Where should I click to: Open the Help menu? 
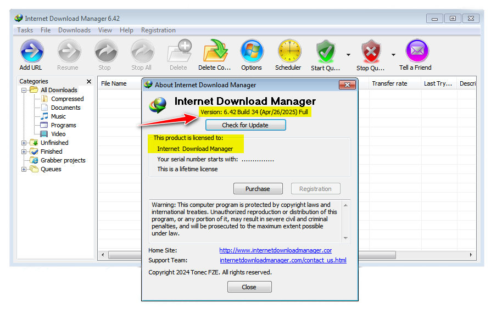(x=126, y=30)
